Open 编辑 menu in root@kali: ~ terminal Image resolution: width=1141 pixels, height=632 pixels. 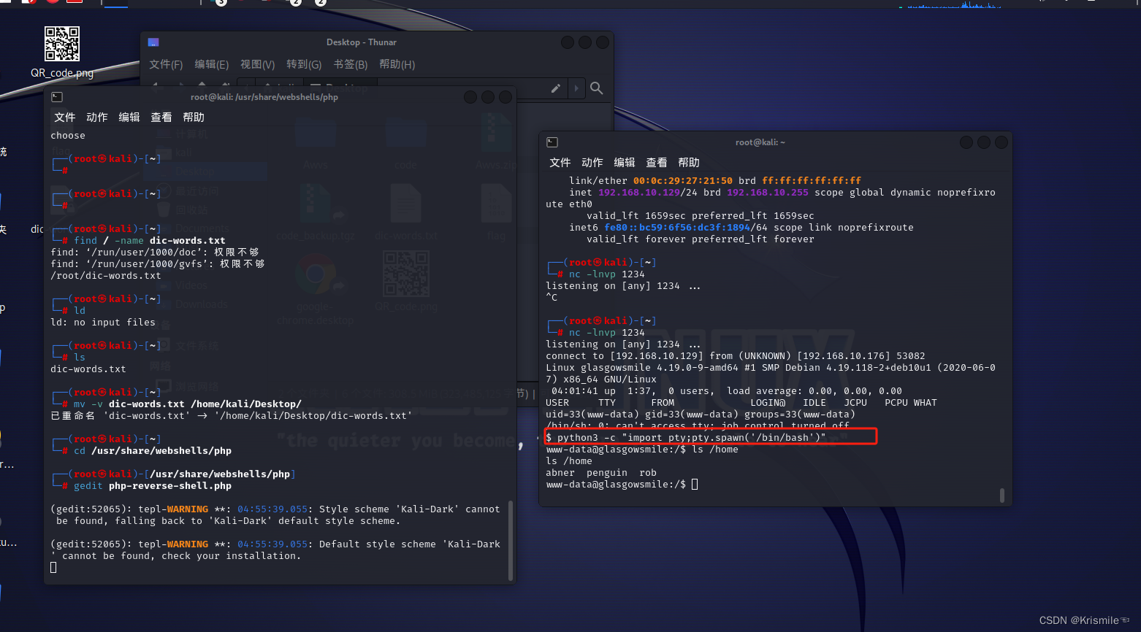pos(625,162)
